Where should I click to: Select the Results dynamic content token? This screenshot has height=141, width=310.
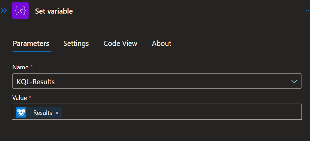point(43,113)
